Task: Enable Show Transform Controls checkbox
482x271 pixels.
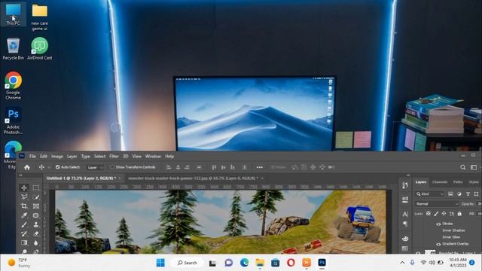Action: click(112, 167)
